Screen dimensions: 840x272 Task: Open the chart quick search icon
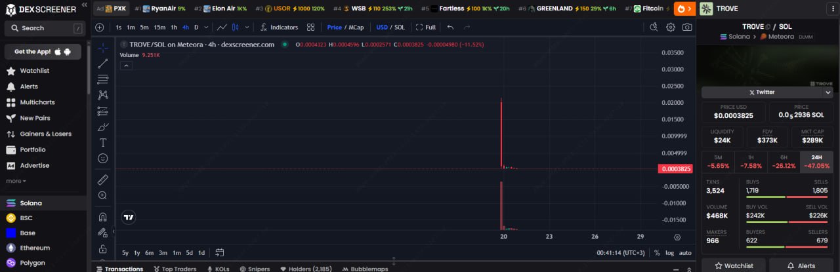(x=654, y=28)
